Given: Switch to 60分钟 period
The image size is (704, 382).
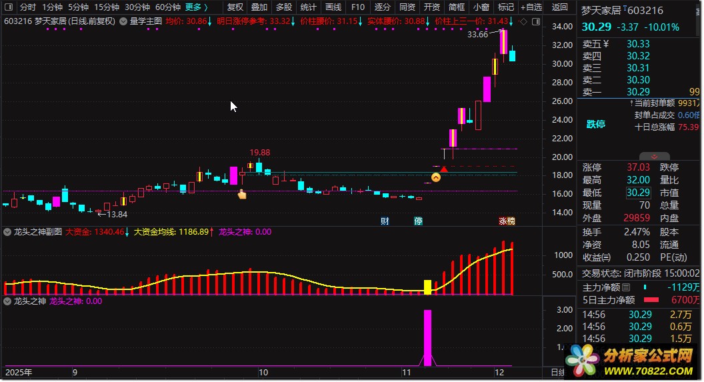Looking at the screenshot, I should (167, 7).
